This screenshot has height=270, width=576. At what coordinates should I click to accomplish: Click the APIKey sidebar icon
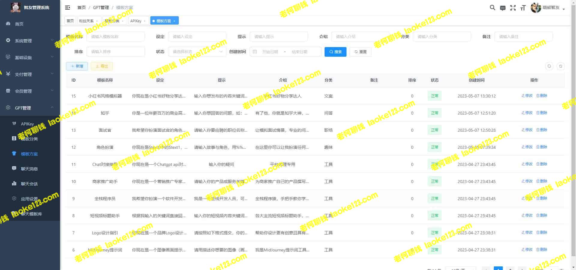click(x=14, y=123)
